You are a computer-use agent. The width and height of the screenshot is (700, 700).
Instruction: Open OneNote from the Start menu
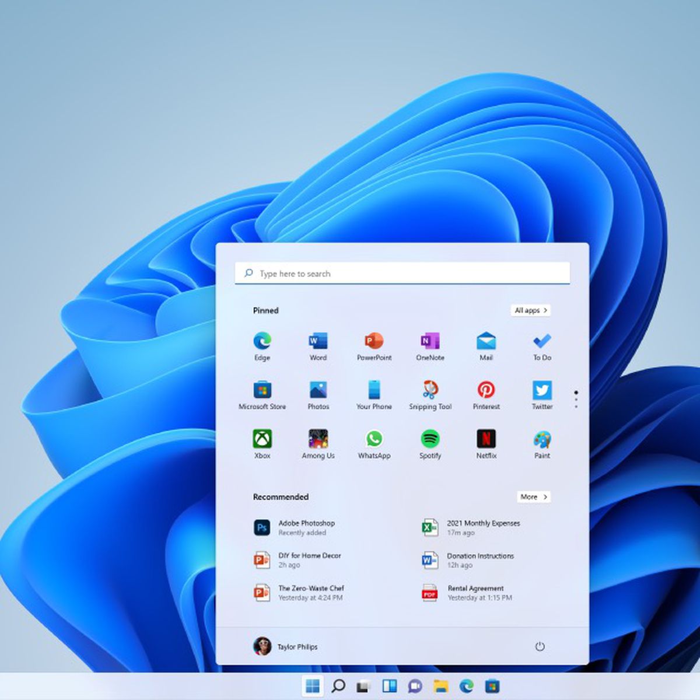tap(430, 346)
